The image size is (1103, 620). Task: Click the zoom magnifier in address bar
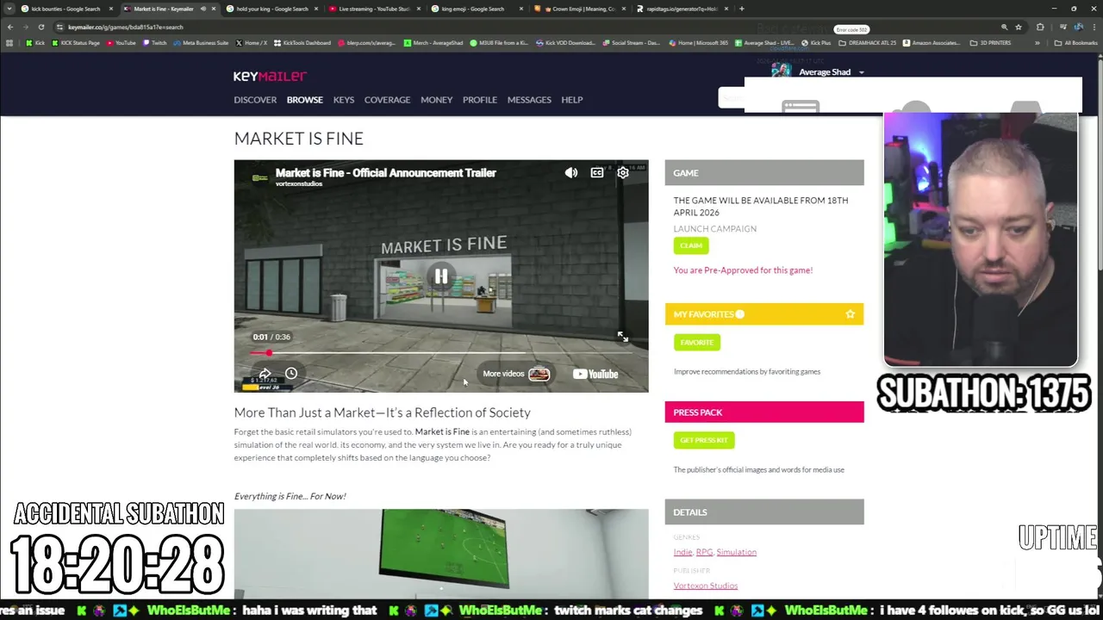(1004, 27)
